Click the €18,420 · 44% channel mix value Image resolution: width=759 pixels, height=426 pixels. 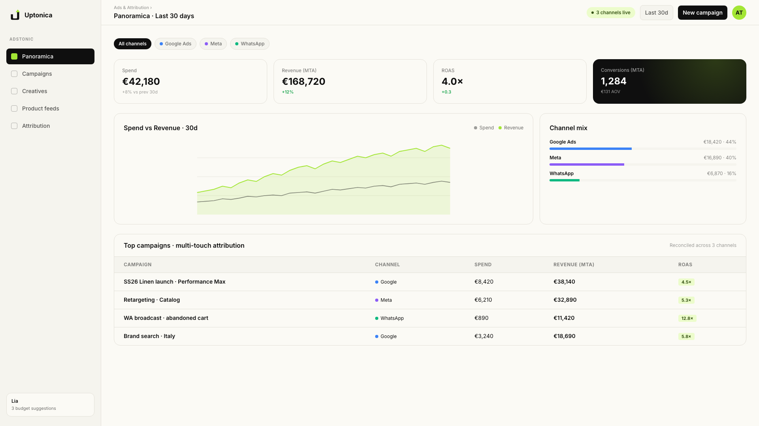pos(719,142)
